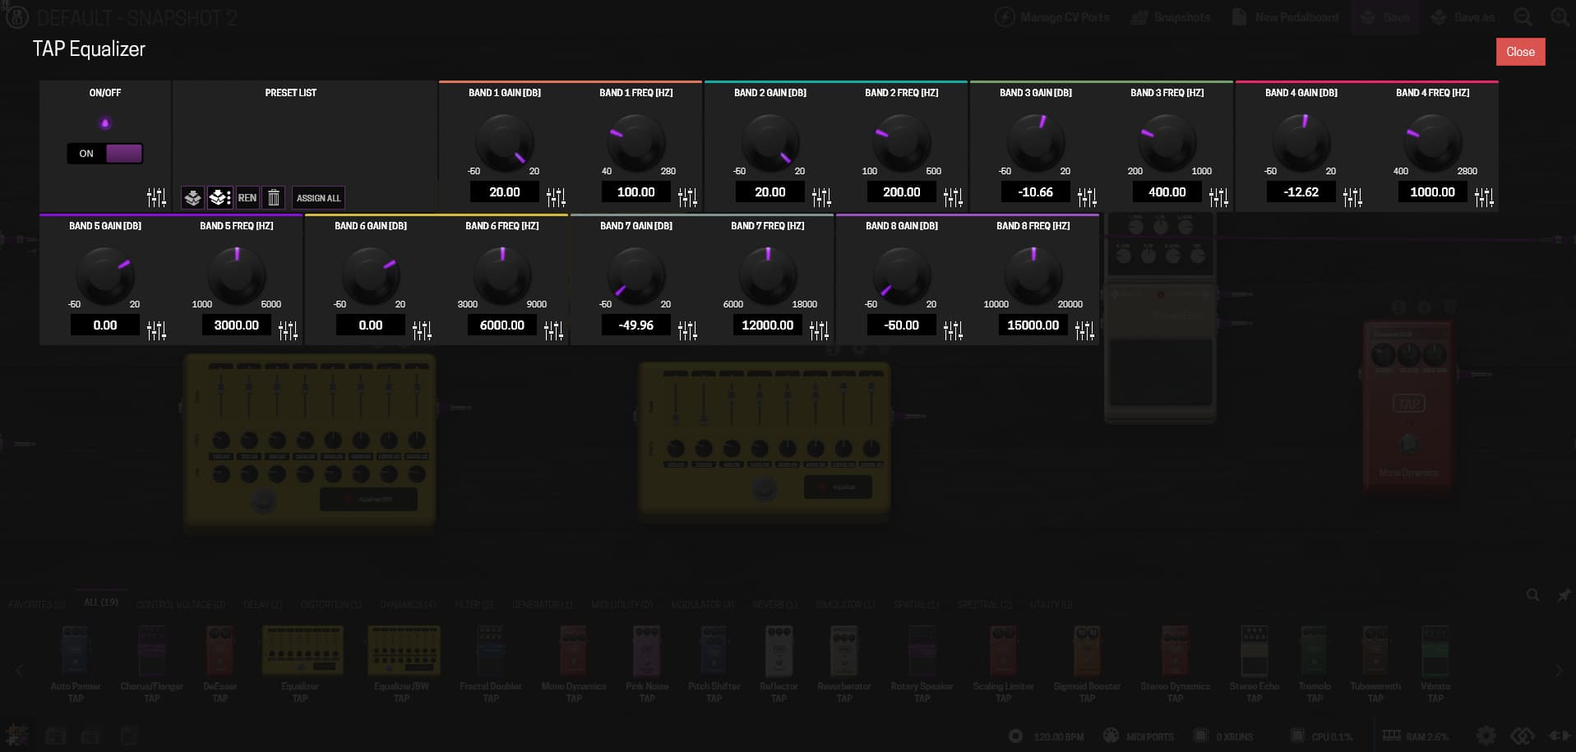Open addressing for Band 5 Gain
The width and height of the screenshot is (1576, 752).
(156, 330)
